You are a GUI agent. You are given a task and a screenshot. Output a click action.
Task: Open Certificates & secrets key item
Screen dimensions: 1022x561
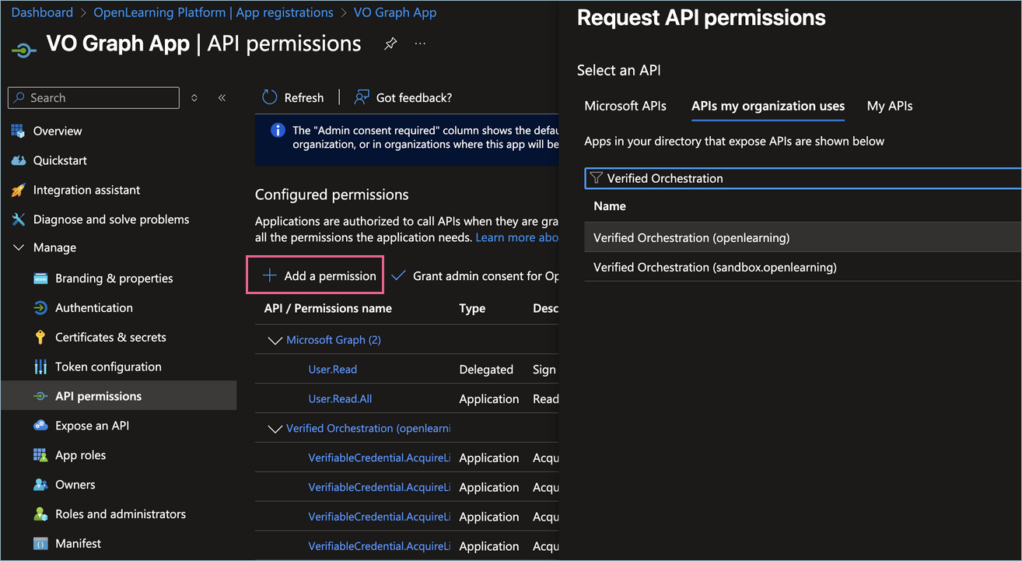coord(110,337)
